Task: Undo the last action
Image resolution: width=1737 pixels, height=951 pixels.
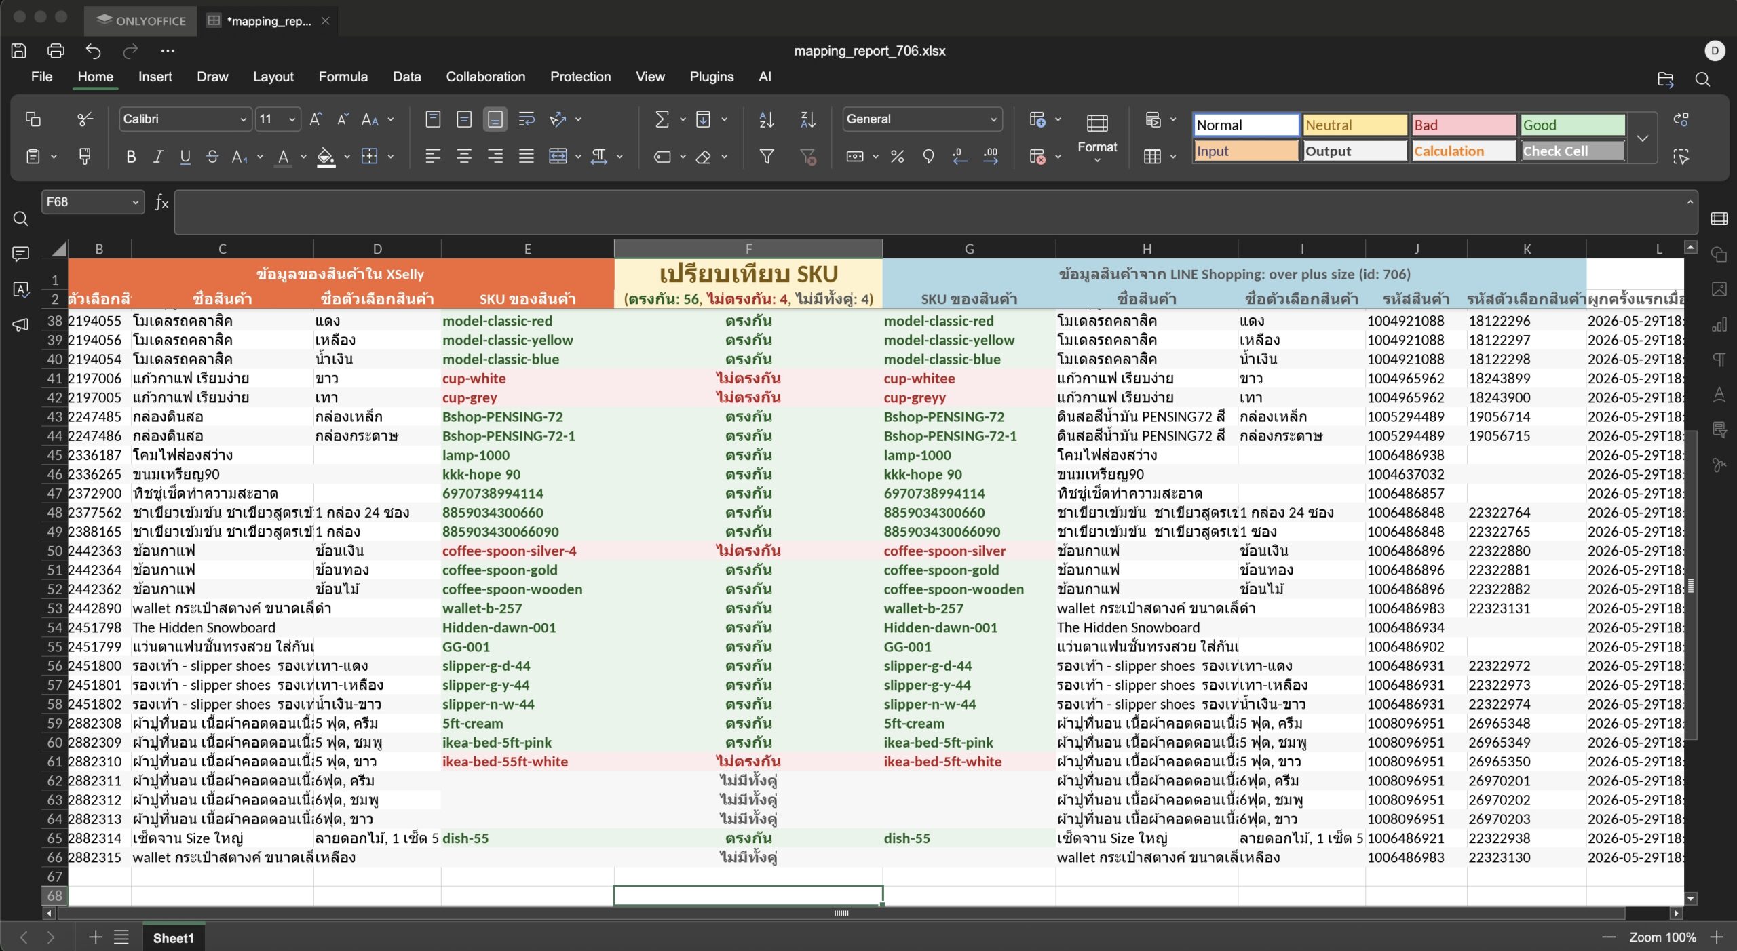Action: click(93, 51)
